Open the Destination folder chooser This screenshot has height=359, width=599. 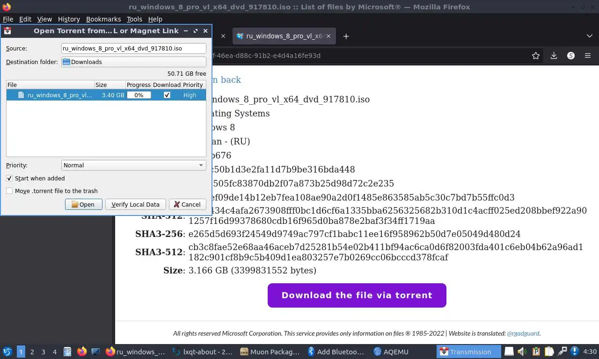(134, 62)
